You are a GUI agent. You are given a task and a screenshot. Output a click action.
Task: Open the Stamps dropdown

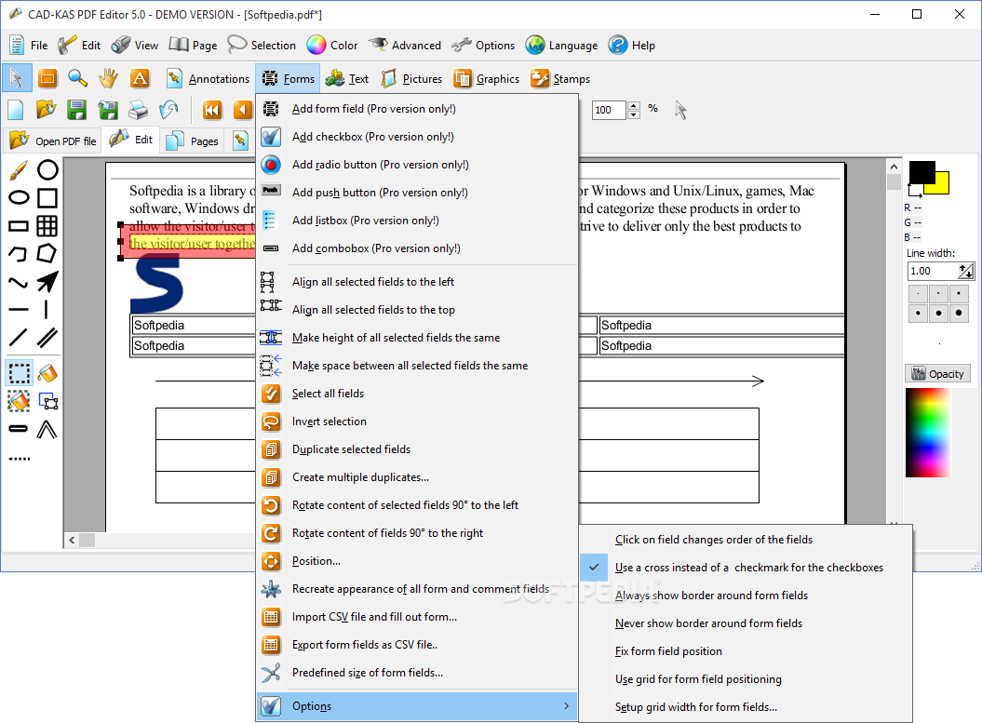(560, 78)
